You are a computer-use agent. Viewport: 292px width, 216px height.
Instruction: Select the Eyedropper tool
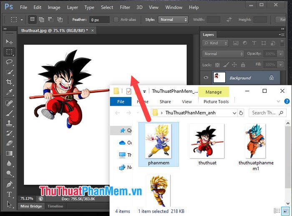click(x=9, y=92)
